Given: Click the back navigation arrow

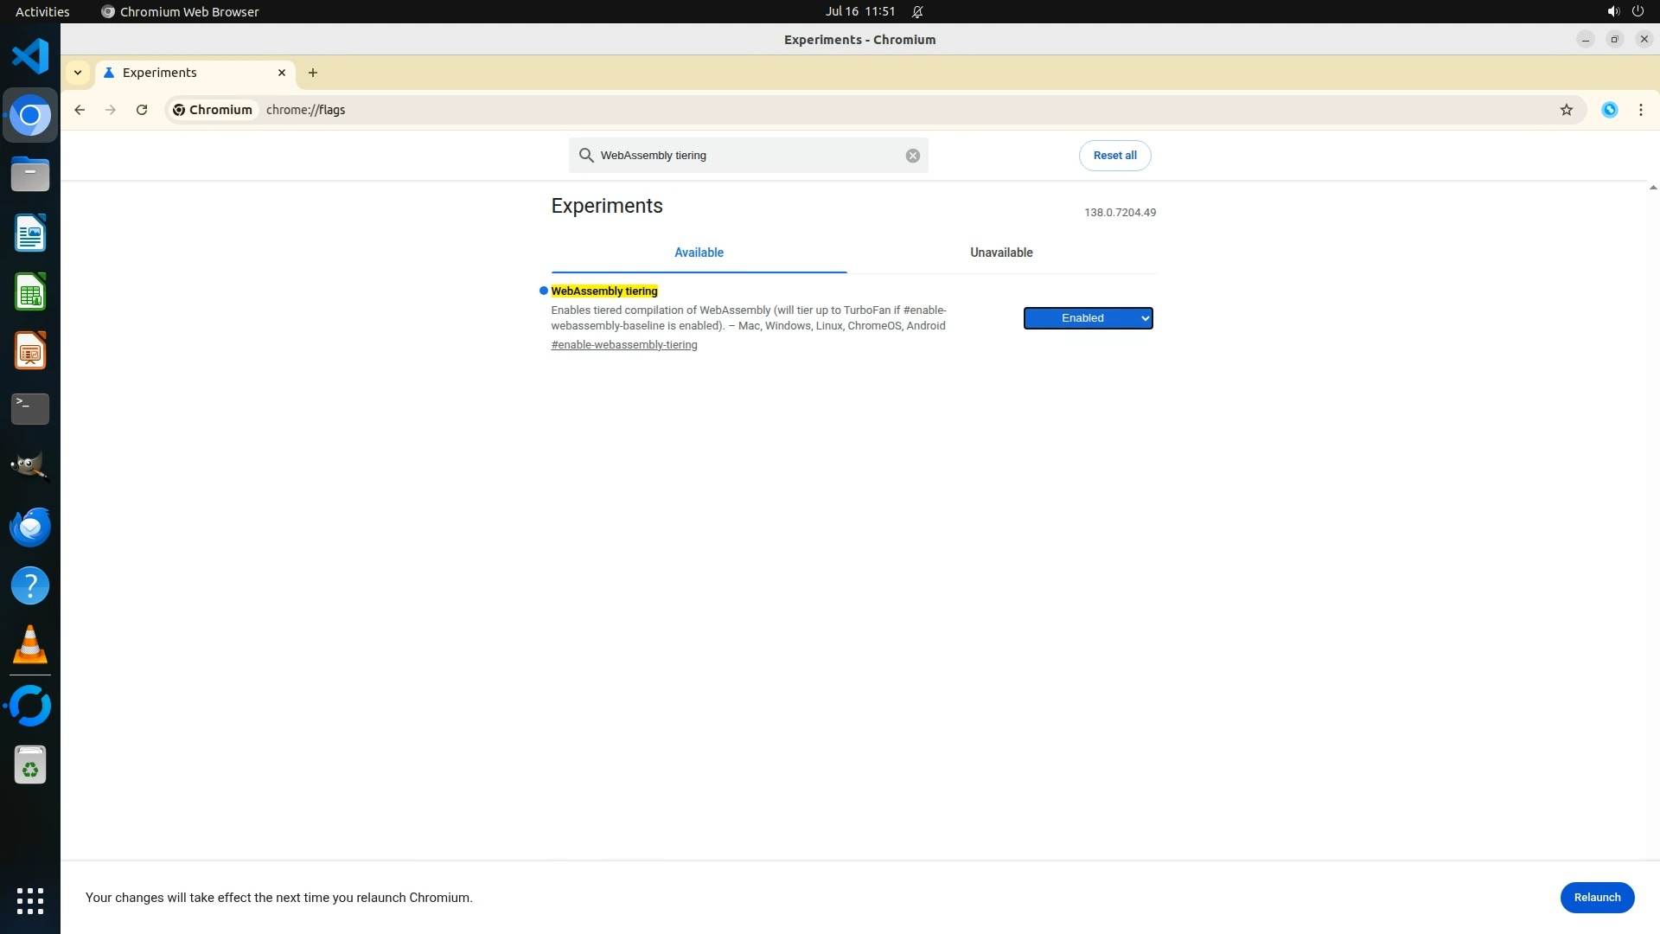Looking at the screenshot, I should 80,110.
